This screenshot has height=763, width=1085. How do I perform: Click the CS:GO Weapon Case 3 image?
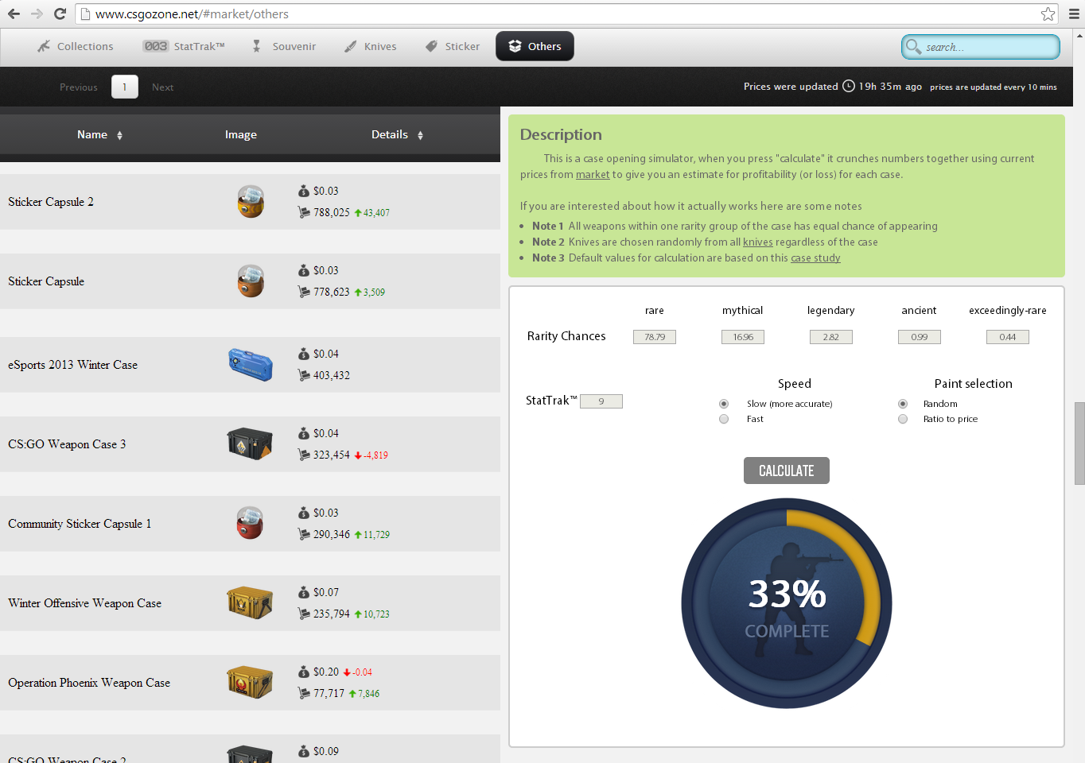[250, 444]
